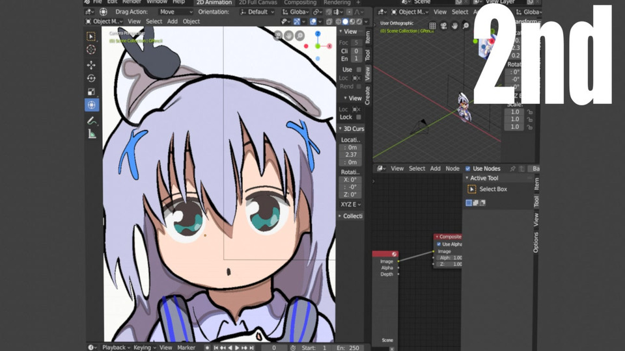Select wireframe shading mode icon

[x=339, y=21]
